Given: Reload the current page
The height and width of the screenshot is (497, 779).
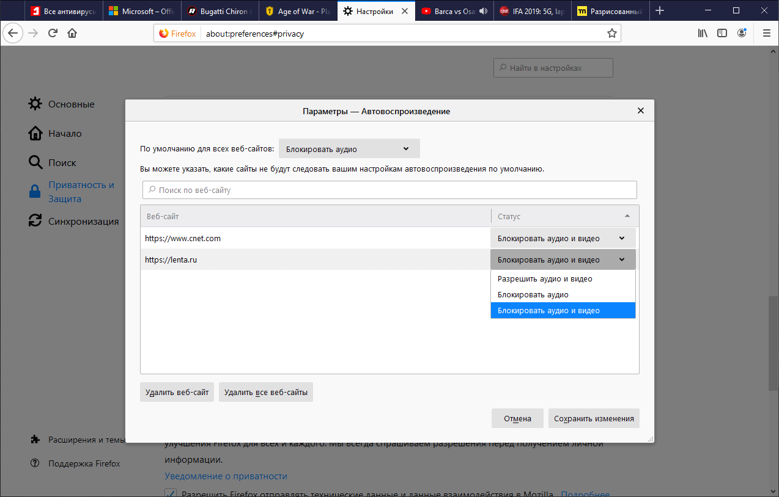Looking at the screenshot, I should click(x=53, y=34).
